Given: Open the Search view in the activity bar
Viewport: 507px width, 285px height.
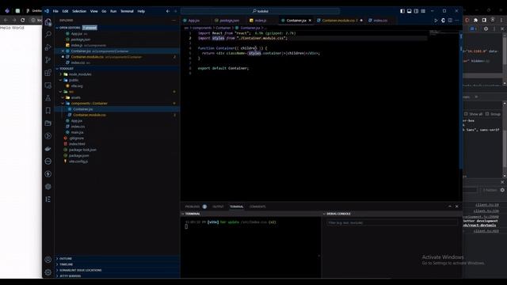Looking at the screenshot, I should 48,34.
